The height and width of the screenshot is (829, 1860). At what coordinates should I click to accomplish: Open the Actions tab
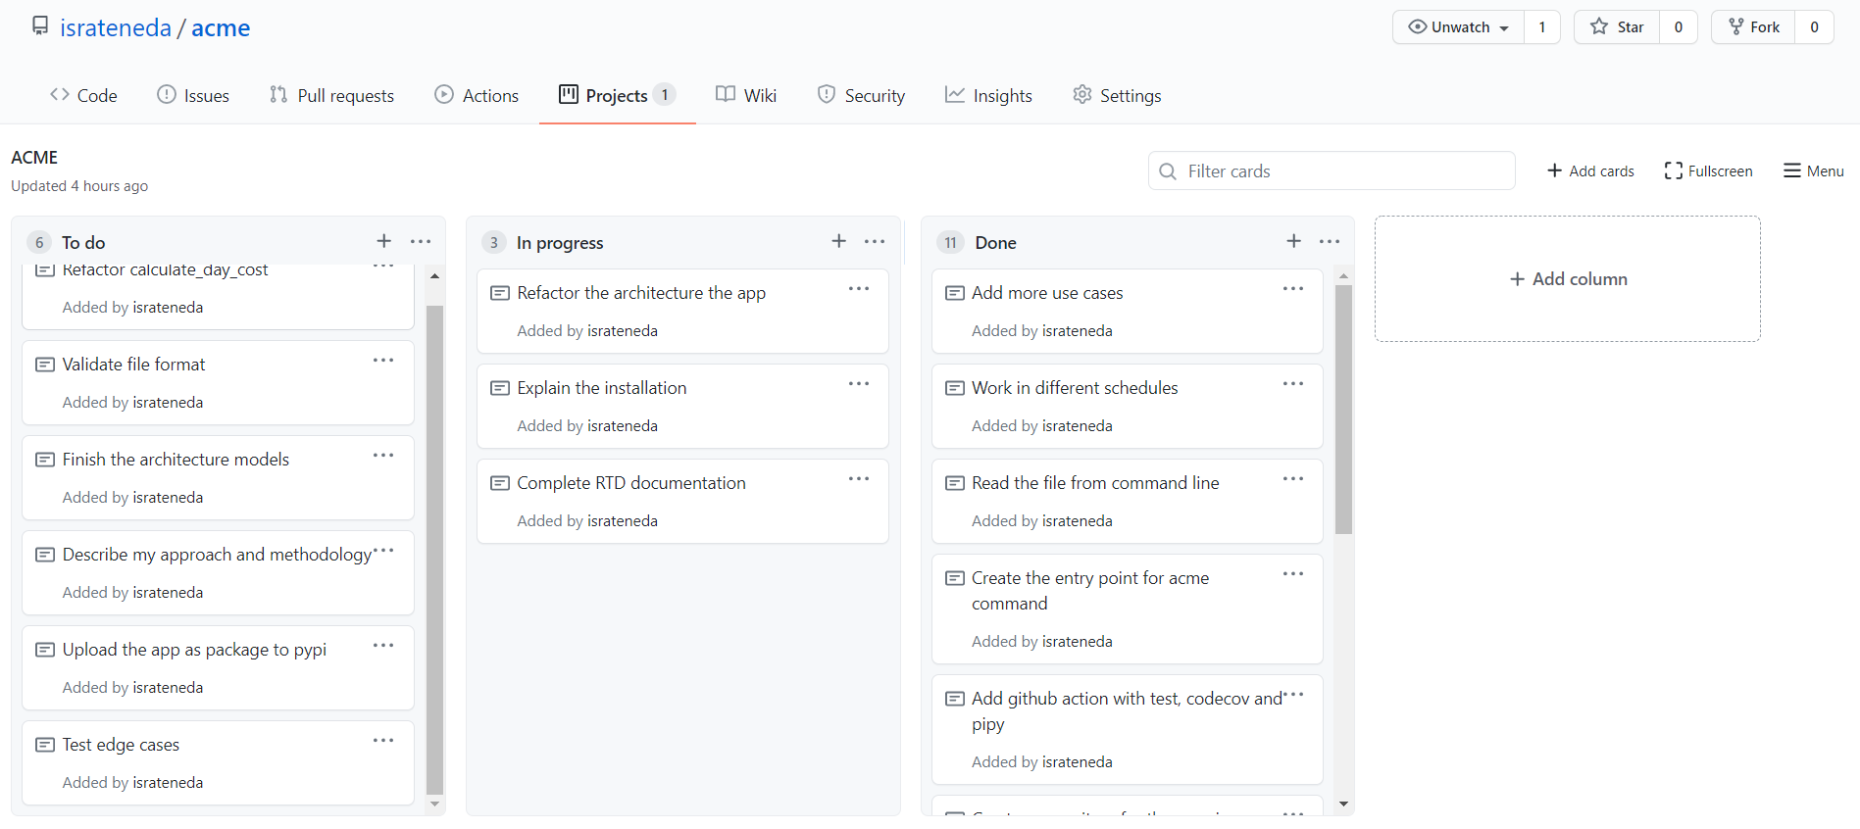[x=477, y=95]
